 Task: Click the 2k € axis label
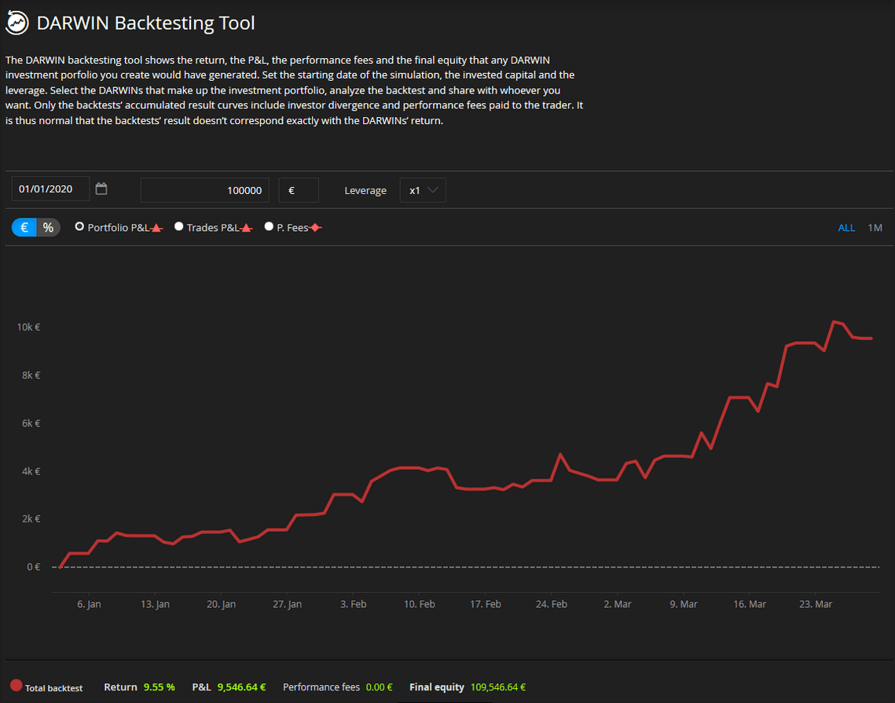[30, 518]
